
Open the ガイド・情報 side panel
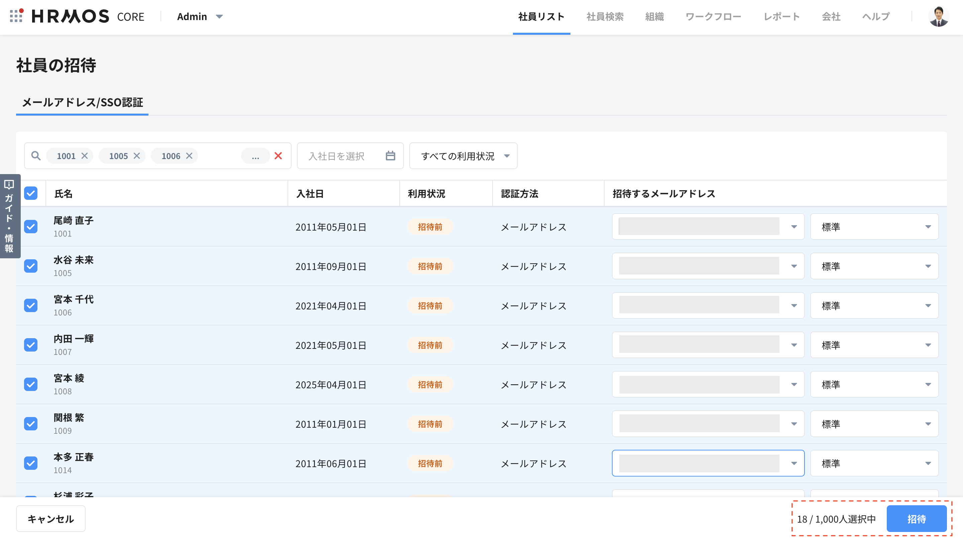pyautogui.click(x=9, y=216)
